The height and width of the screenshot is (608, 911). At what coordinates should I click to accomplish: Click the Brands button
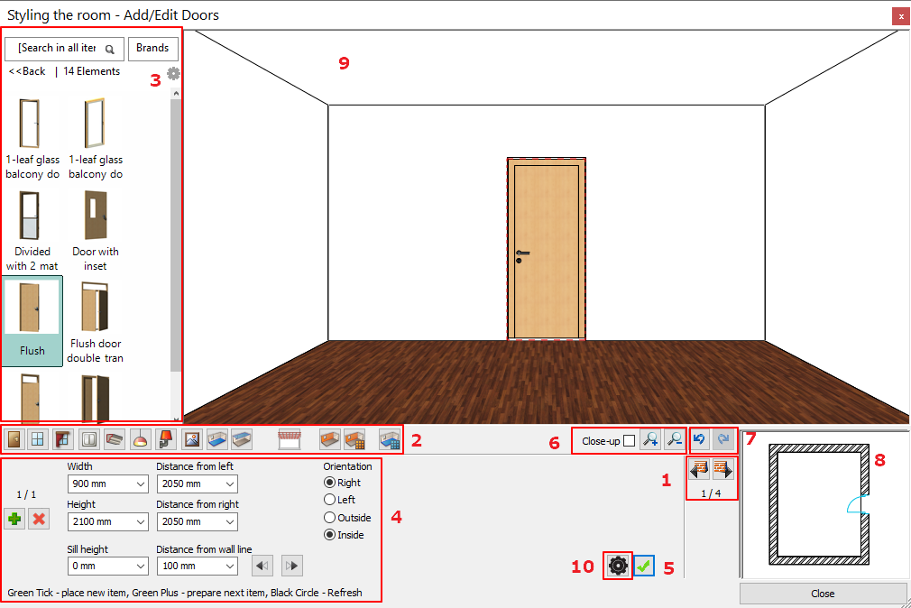point(152,48)
